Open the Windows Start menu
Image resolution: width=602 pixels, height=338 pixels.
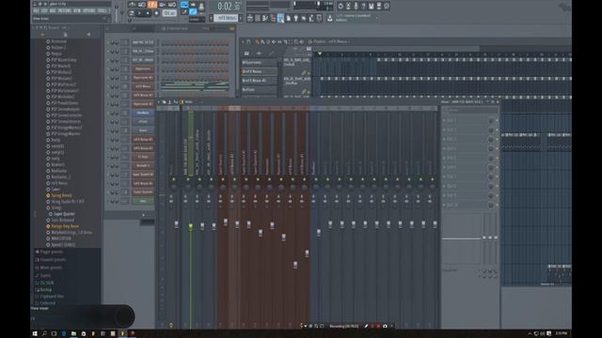(35, 334)
